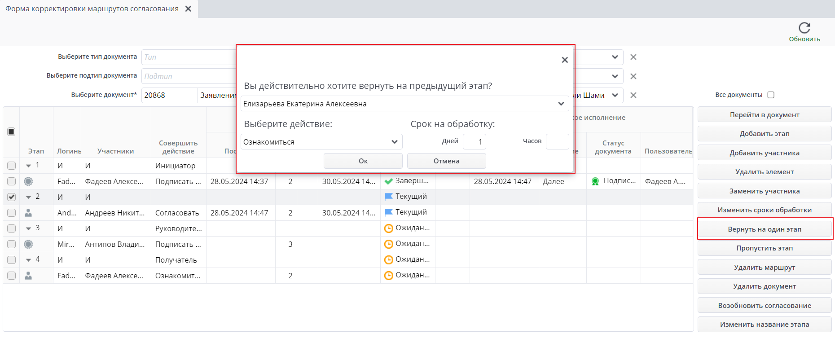Viewport: 835px width, 338px height.
Task: Click Участники column header
Action: click(x=116, y=151)
